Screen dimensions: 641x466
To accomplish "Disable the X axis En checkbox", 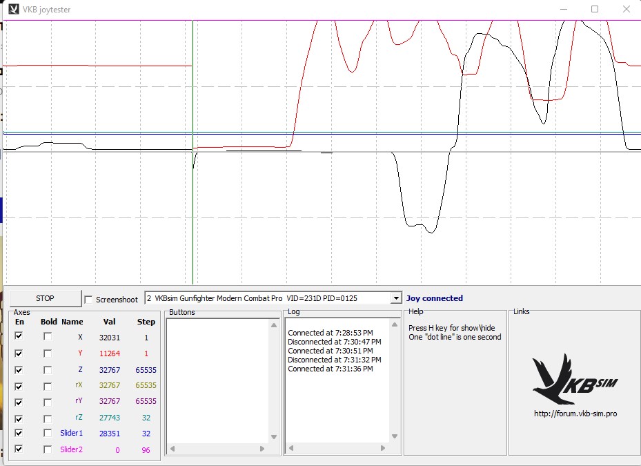I will pyautogui.click(x=19, y=336).
